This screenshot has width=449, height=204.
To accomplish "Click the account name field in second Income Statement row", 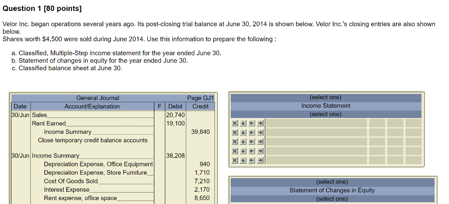I will coord(317,132).
